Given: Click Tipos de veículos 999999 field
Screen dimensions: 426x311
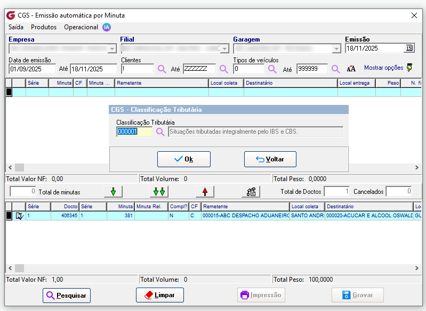Looking at the screenshot, I should [x=312, y=69].
